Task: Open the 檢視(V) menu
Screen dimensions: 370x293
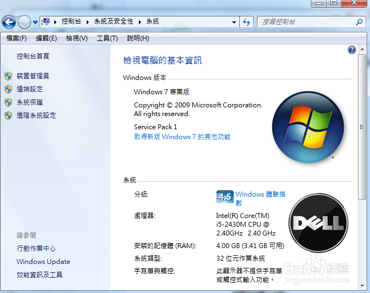Action: coord(77,38)
